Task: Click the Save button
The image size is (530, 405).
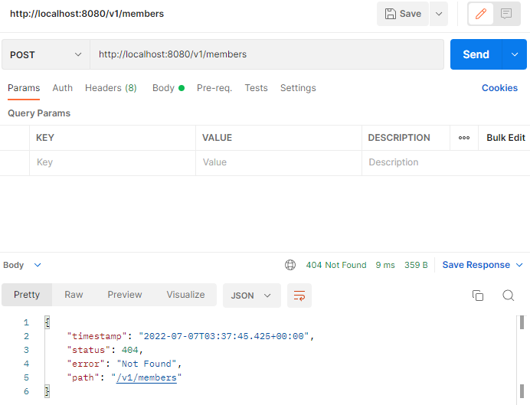Action: pyautogui.click(x=403, y=14)
